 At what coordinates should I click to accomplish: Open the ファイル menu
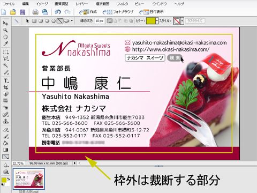click(x=9, y=4)
